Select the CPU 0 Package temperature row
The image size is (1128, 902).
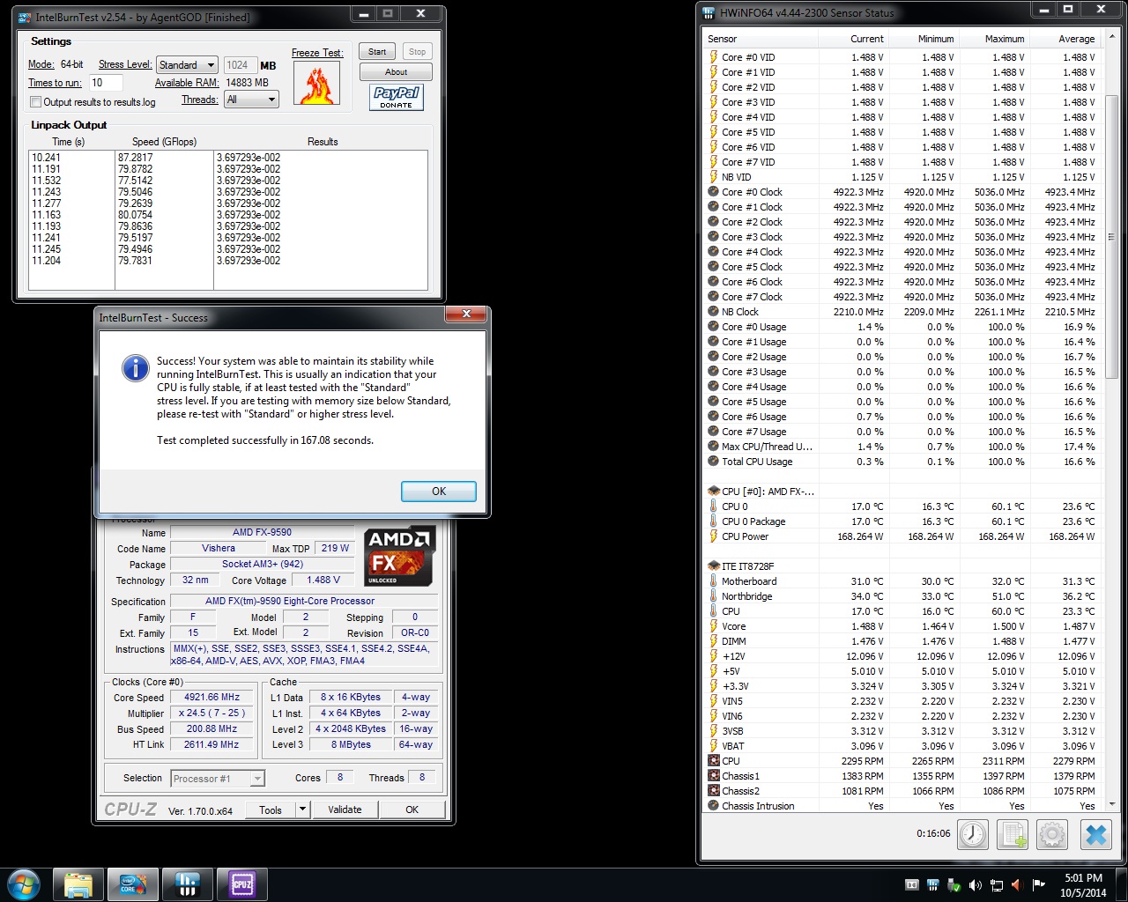point(902,521)
